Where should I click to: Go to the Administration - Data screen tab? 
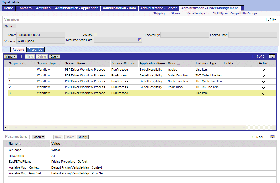119,8
